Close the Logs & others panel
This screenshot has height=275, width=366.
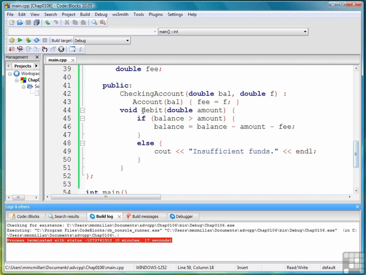pyautogui.click(x=357, y=207)
